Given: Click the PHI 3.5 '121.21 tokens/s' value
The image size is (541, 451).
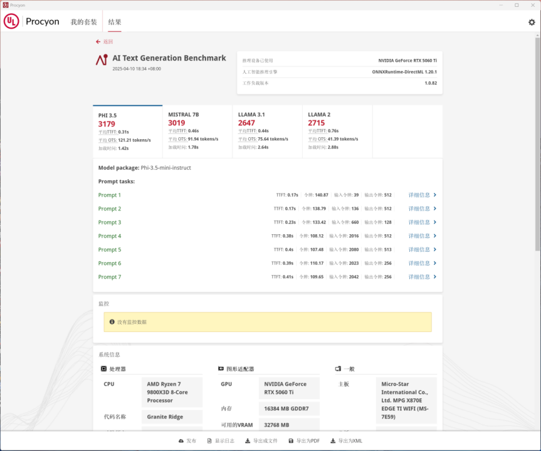Looking at the screenshot, I should click(x=134, y=140).
